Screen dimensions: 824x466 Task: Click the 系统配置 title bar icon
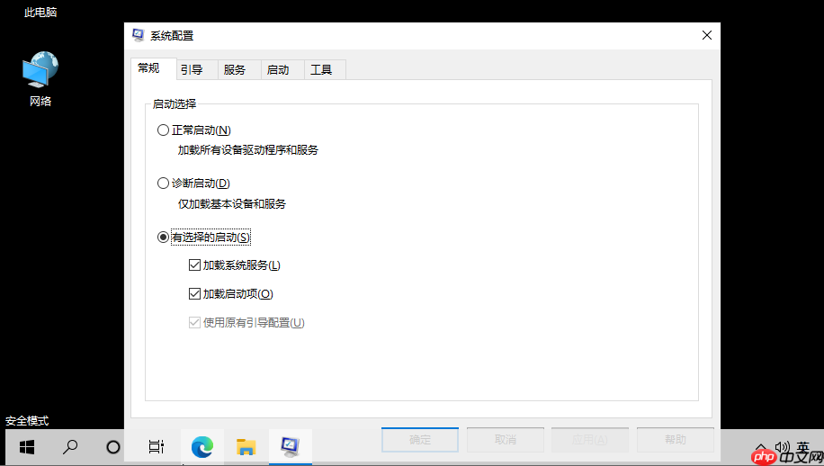click(139, 35)
